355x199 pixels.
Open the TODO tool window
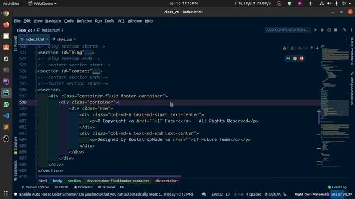(x=62, y=187)
